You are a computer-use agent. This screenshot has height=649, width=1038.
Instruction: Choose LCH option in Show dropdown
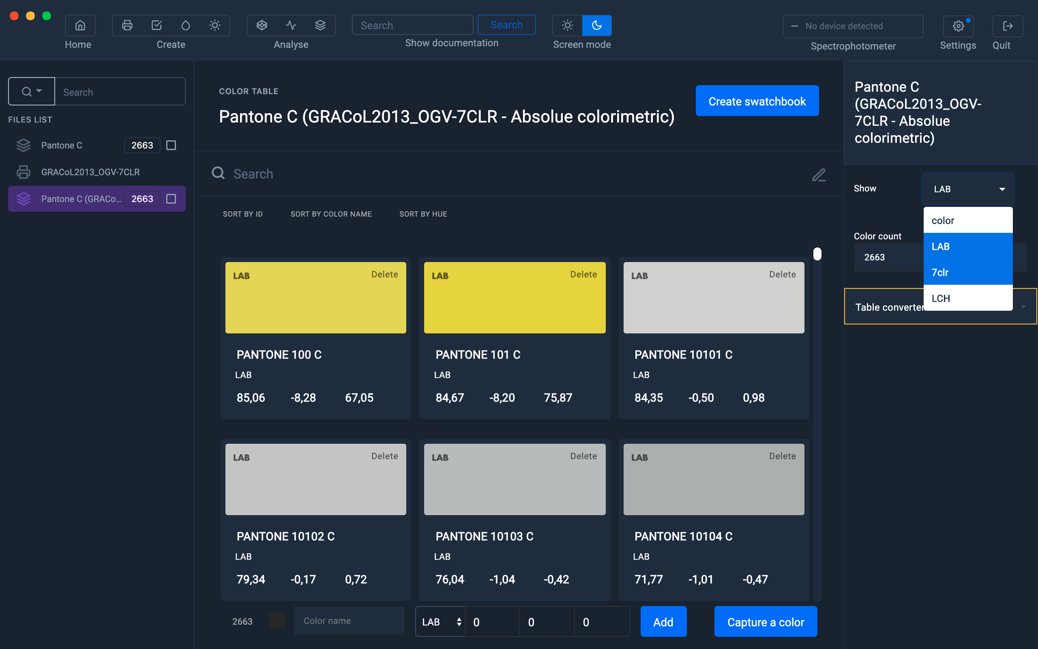(x=968, y=298)
